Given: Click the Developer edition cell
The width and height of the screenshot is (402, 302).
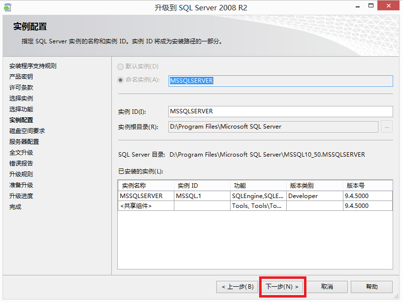Looking at the screenshot, I should point(315,196).
